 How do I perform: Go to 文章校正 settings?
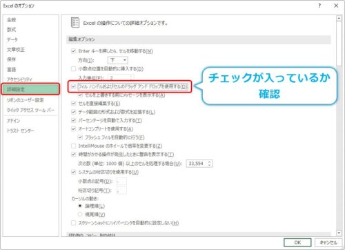click(16, 50)
